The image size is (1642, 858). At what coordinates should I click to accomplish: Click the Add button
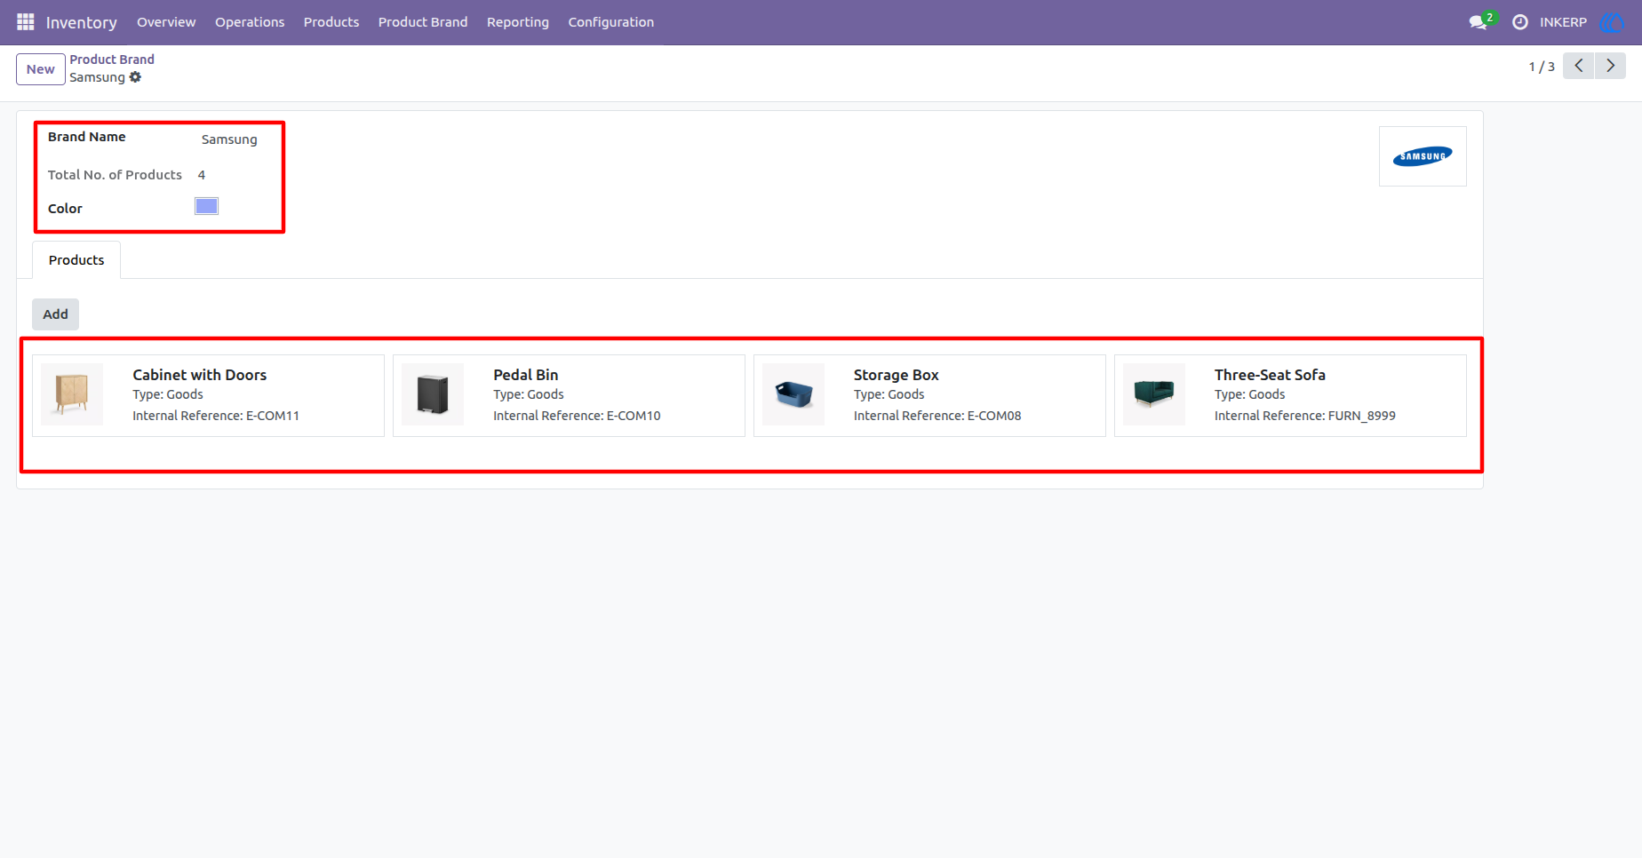pyautogui.click(x=55, y=314)
